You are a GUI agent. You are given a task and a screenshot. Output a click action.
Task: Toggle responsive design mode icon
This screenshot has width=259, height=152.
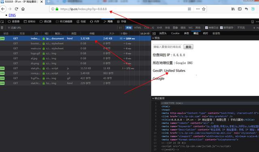click(253, 21)
